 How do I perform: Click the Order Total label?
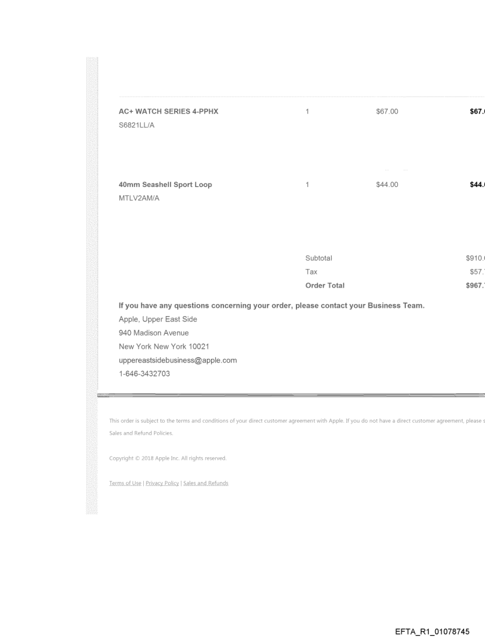pos(325,286)
